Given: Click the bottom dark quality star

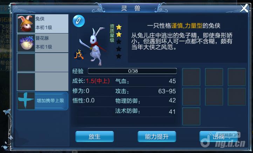Looking at the screenshot, I should tap(119, 56).
